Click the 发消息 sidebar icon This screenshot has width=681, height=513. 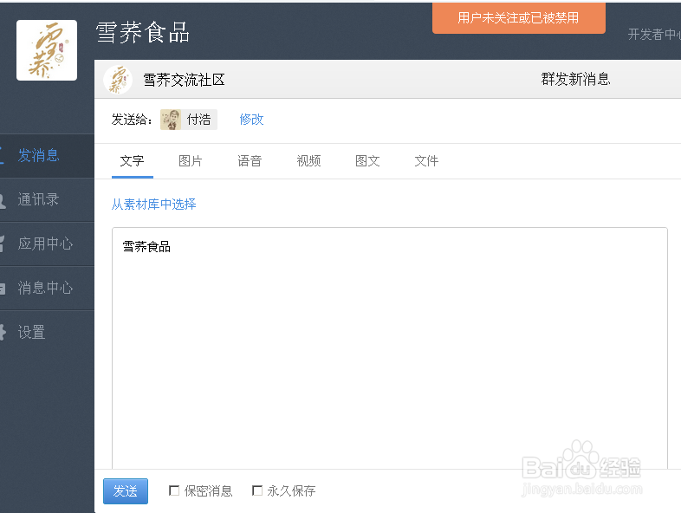pyautogui.click(x=2, y=155)
